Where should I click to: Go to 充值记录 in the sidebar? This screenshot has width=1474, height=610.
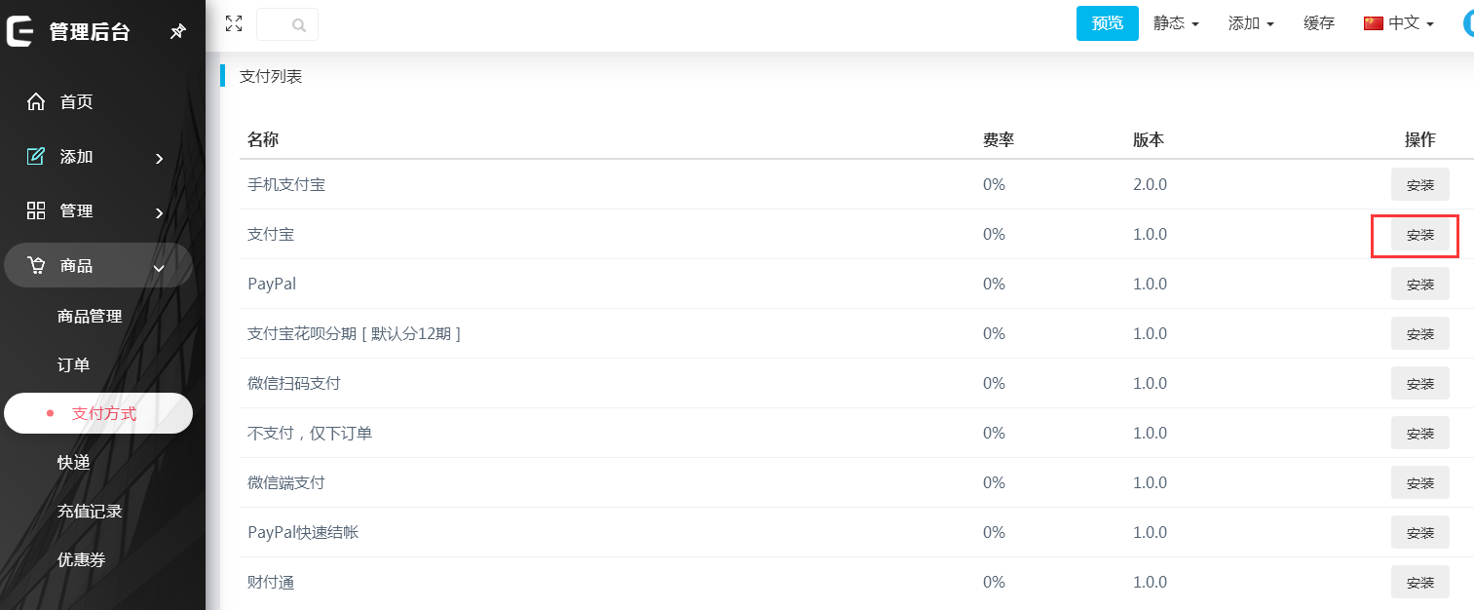coord(90,511)
